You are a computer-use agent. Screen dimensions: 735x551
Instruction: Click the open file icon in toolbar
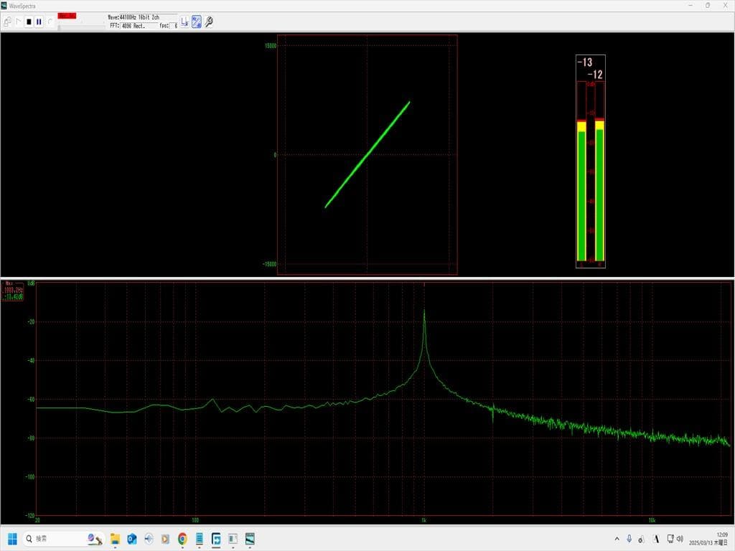point(7,22)
